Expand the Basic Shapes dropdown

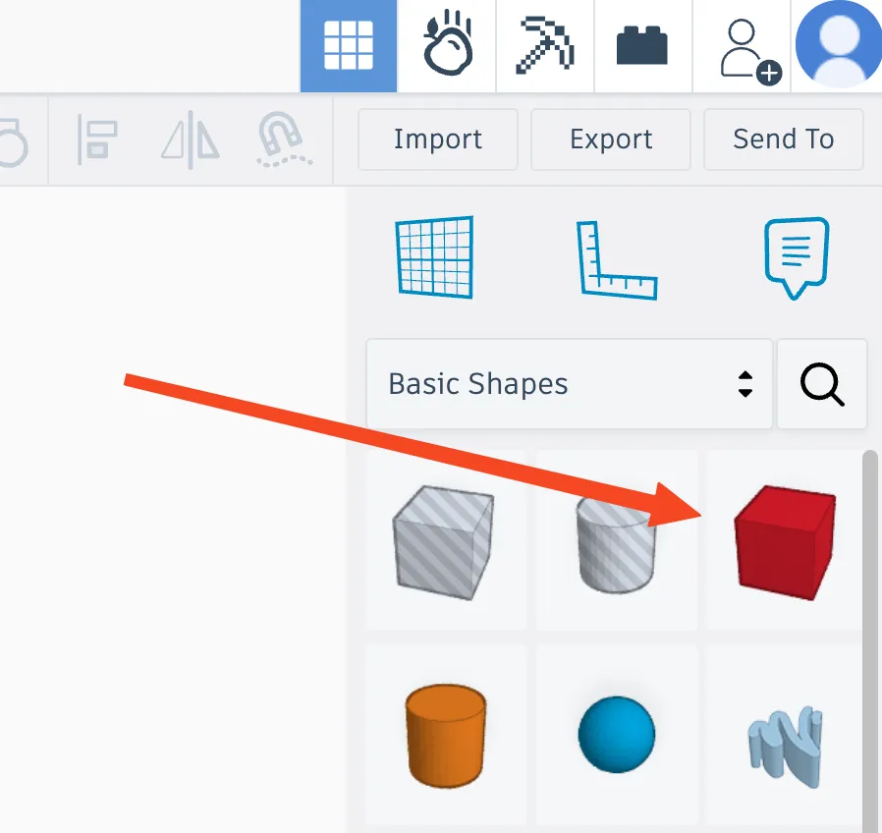pos(570,384)
